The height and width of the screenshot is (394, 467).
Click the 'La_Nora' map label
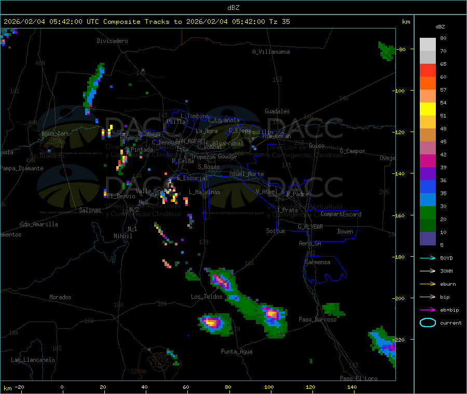[x=207, y=131]
